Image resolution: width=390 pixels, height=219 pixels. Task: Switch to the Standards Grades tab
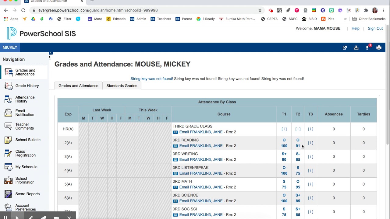tap(122, 86)
